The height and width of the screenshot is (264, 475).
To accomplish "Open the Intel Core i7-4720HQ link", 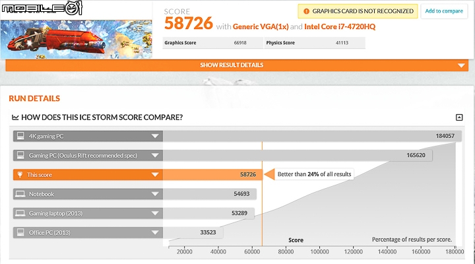I will click(x=340, y=26).
